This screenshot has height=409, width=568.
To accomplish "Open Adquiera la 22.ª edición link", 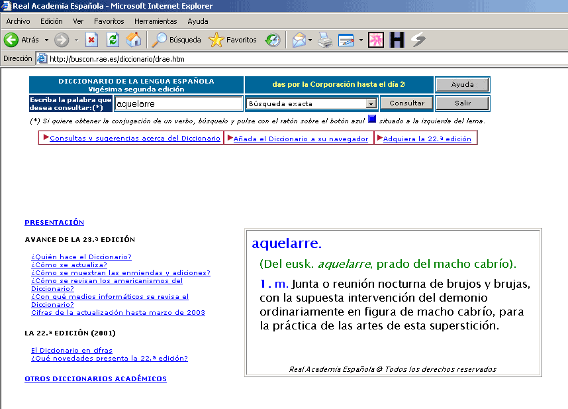I will coord(427,139).
